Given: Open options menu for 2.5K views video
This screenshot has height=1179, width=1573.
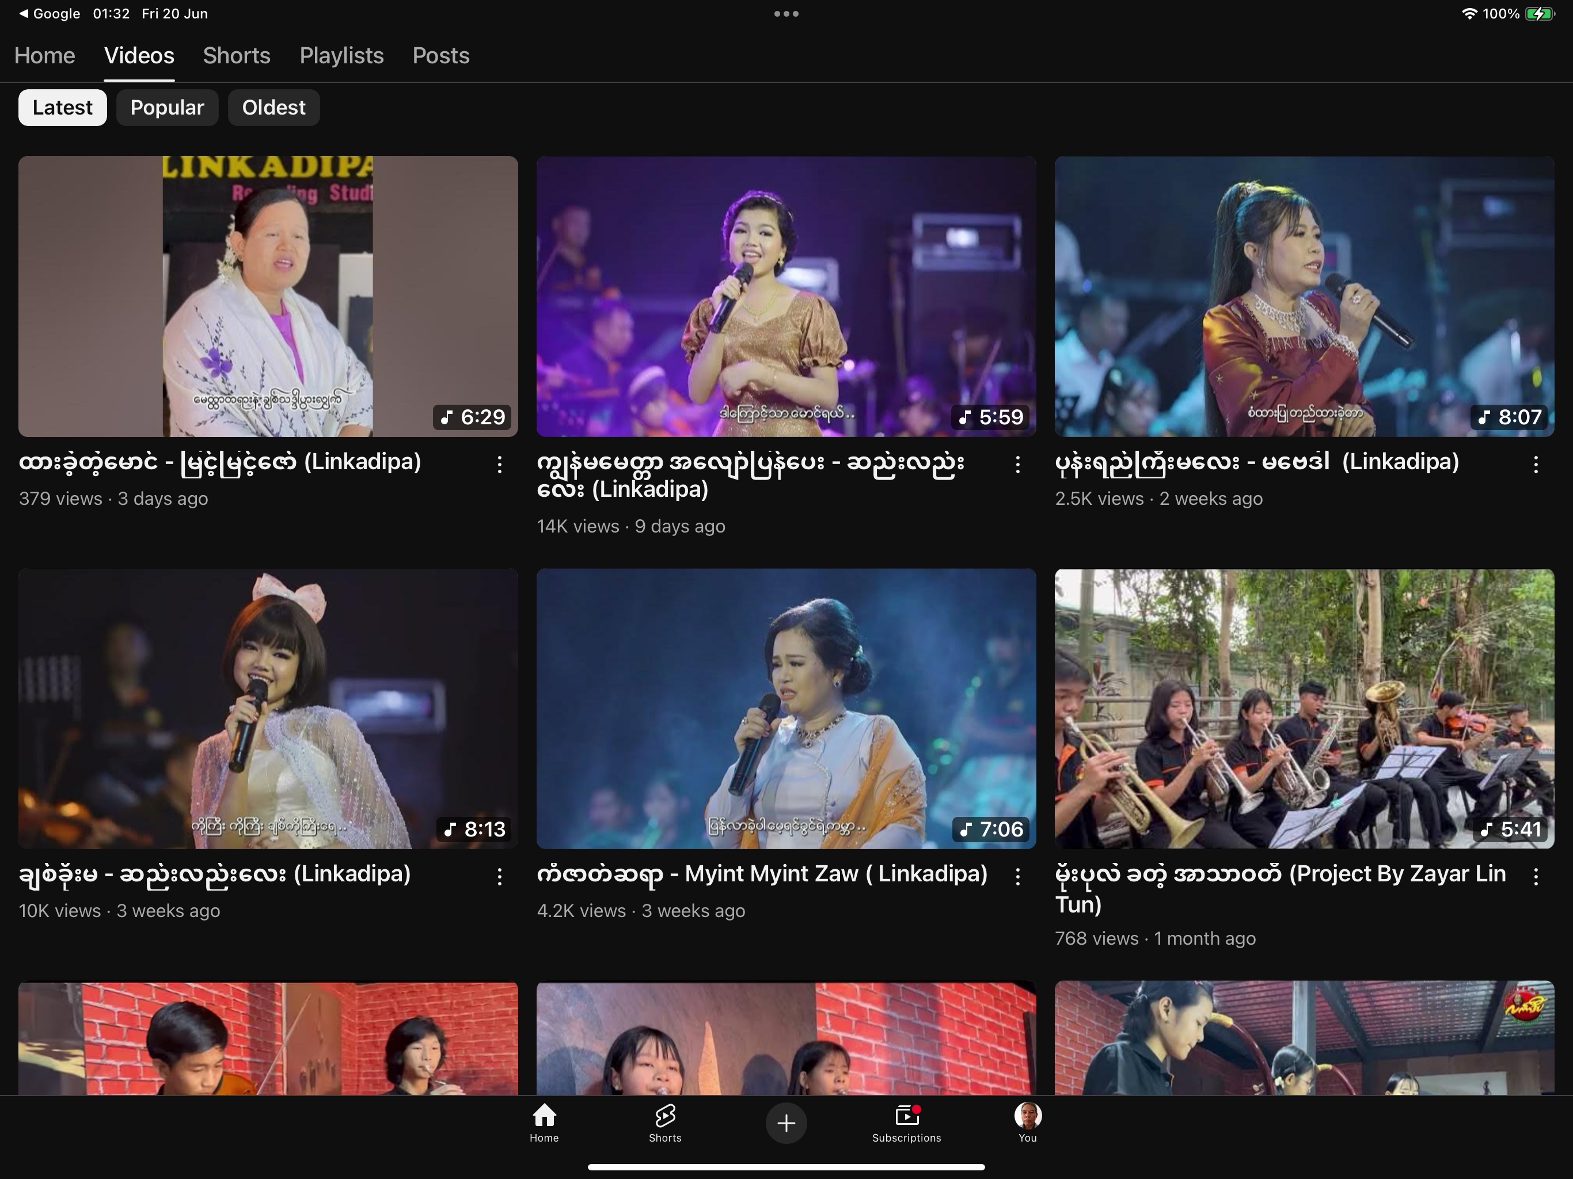Looking at the screenshot, I should point(1536,465).
